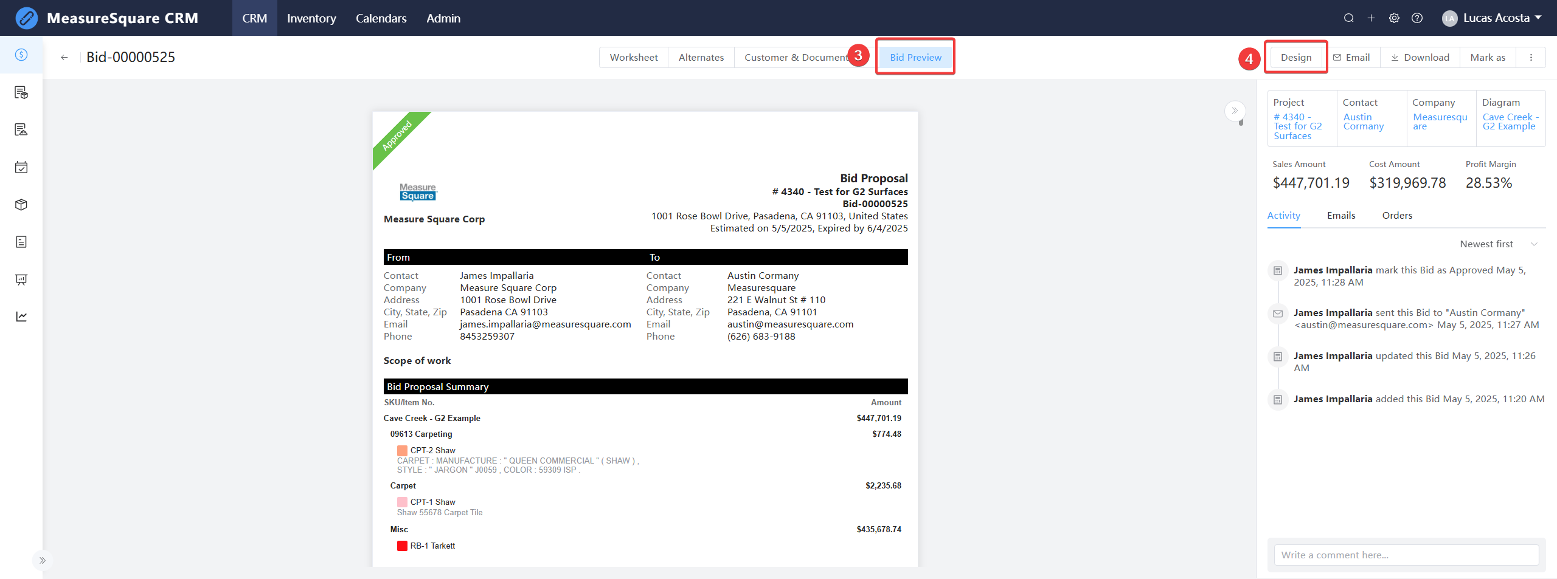Open the presentation board sidebar icon
This screenshot has height=579, width=1557.
(x=21, y=279)
